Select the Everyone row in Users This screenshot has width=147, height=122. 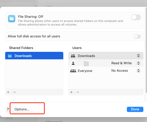tap(106, 71)
